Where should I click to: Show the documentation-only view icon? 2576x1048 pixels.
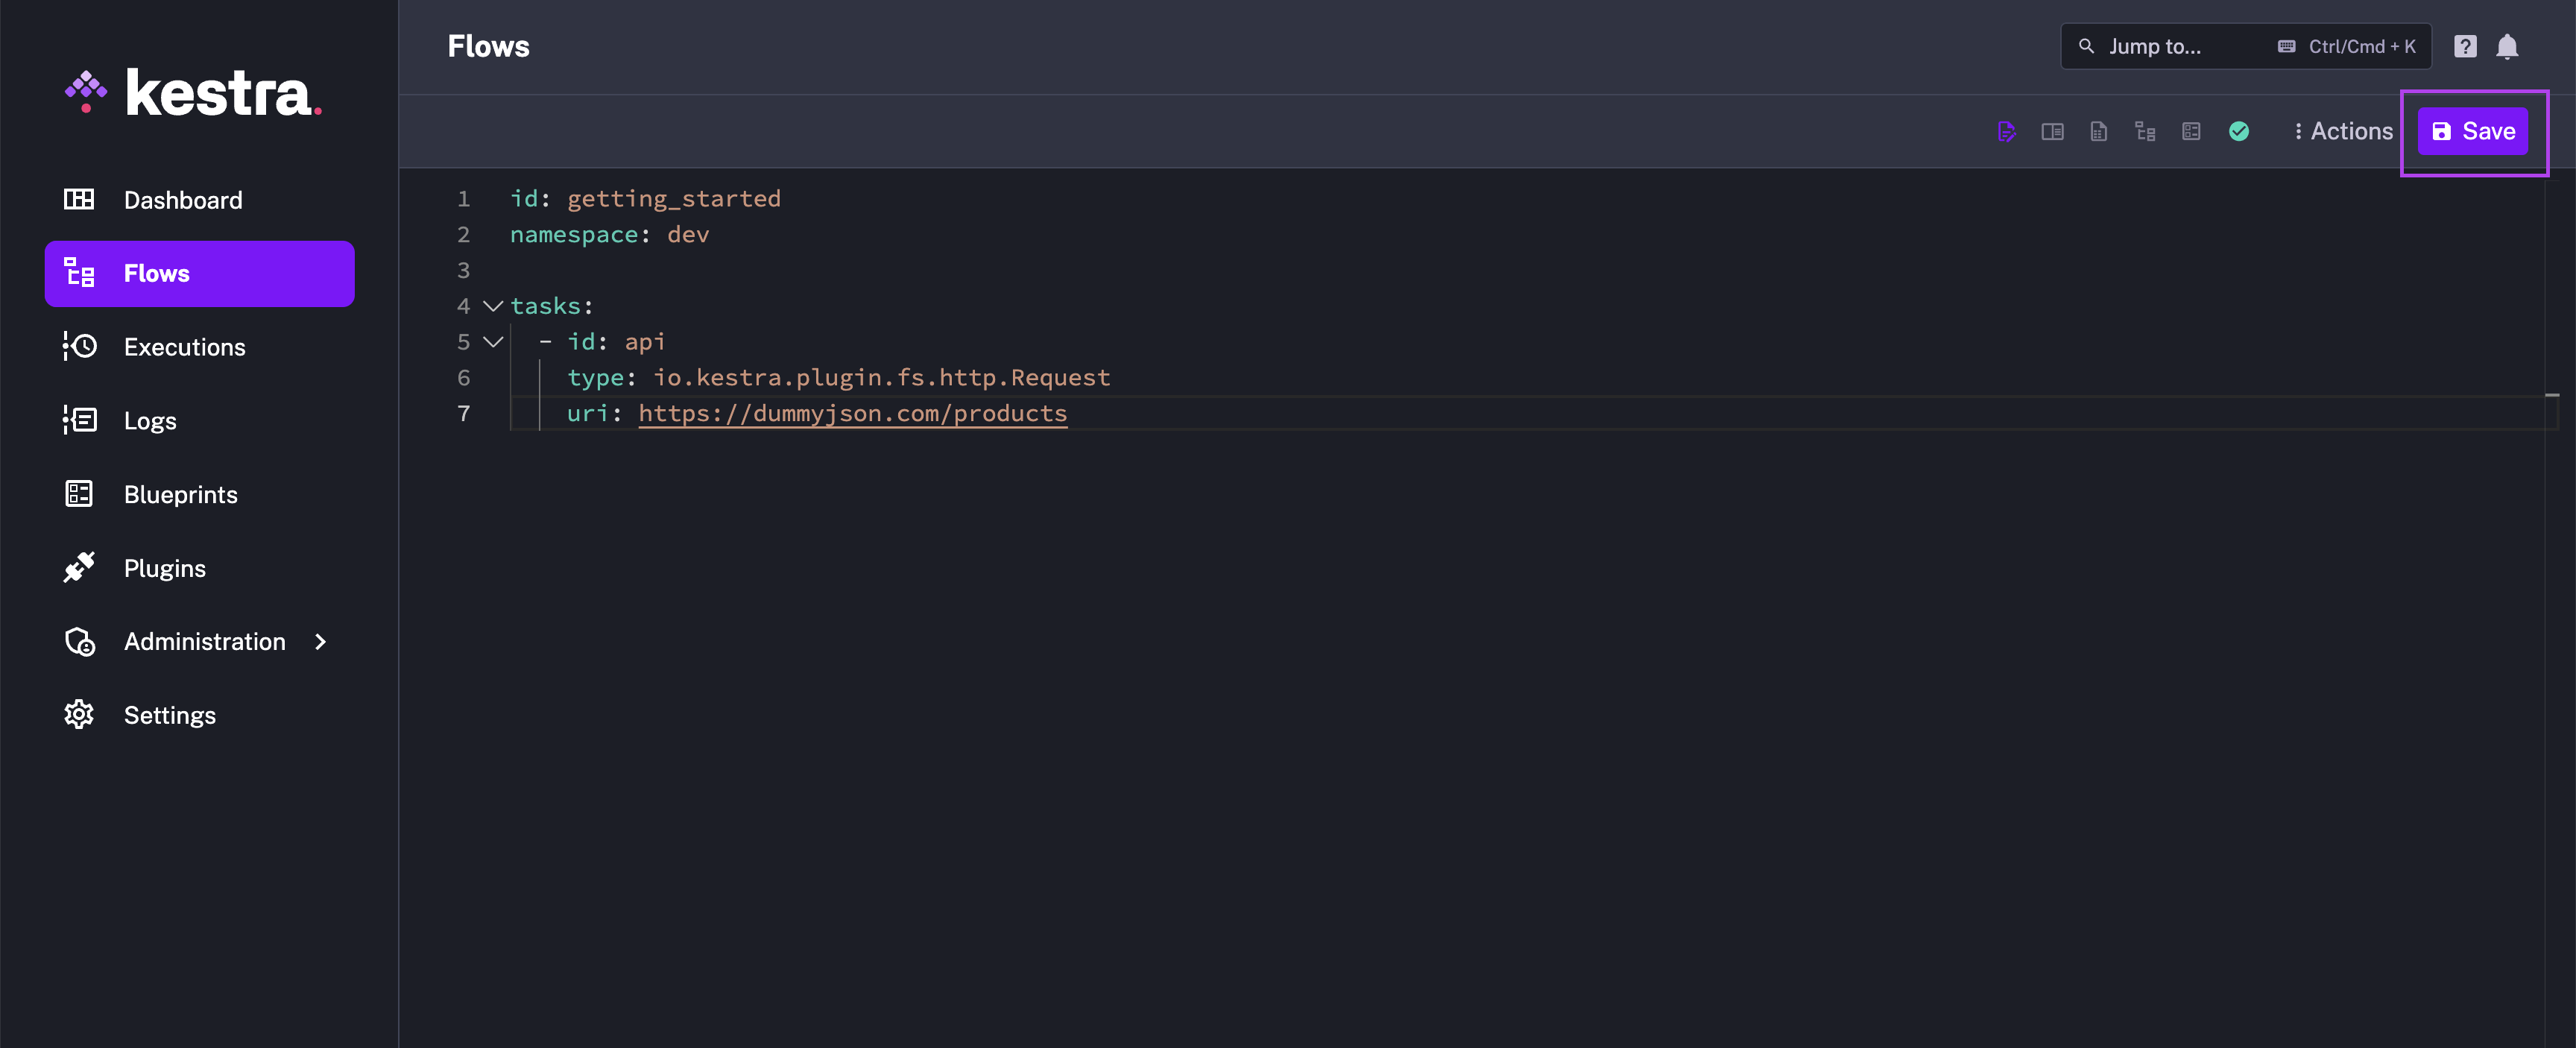pyautogui.click(x=2098, y=132)
